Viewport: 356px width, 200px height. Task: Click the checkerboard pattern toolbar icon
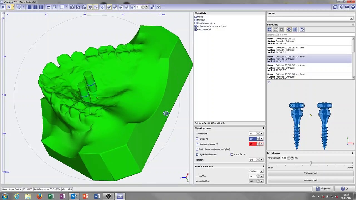[152, 7]
